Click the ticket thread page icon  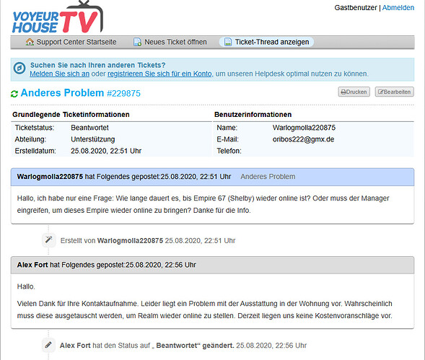pos(228,42)
